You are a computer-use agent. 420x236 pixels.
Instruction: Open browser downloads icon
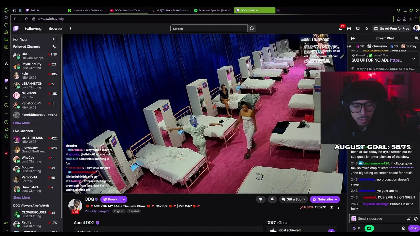point(410,19)
